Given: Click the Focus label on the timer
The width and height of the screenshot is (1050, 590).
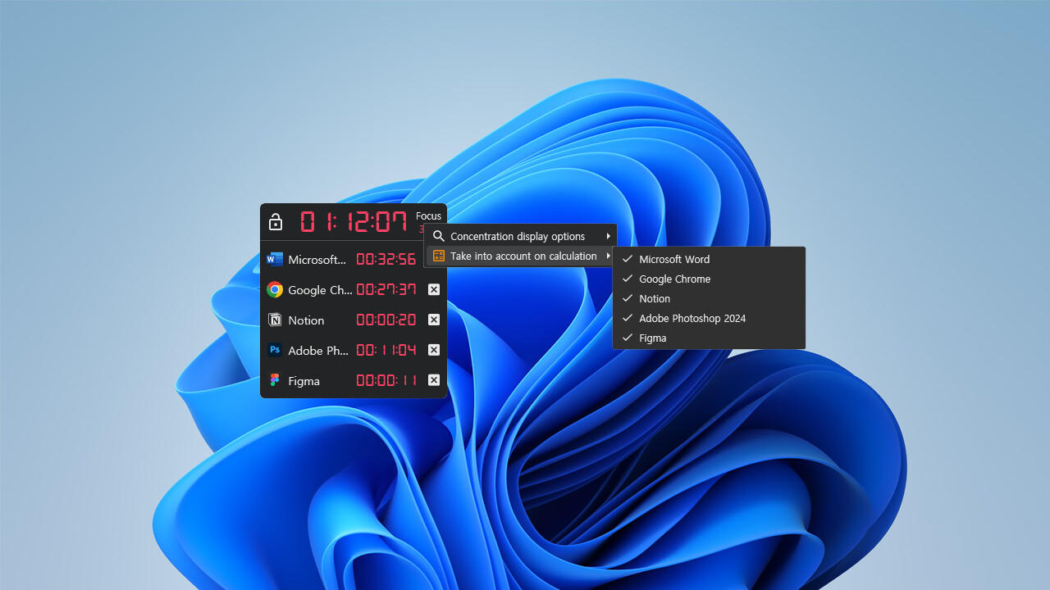Looking at the screenshot, I should [x=428, y=216].
